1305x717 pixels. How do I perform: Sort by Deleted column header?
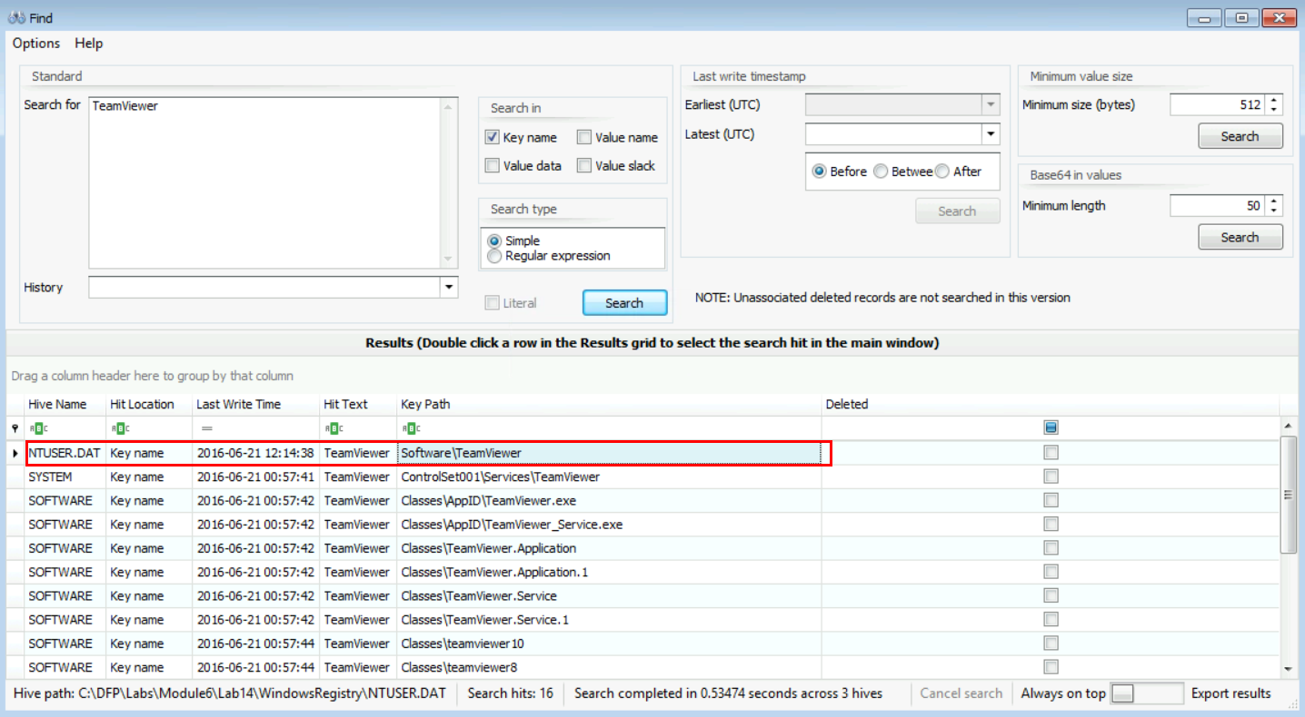pyautogui.click(x=1051, y=405)
